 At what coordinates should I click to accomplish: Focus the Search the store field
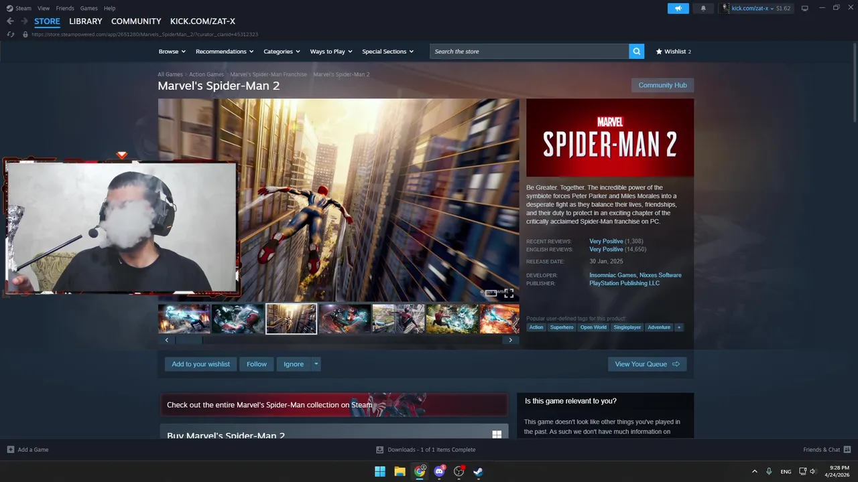(530, 52)
